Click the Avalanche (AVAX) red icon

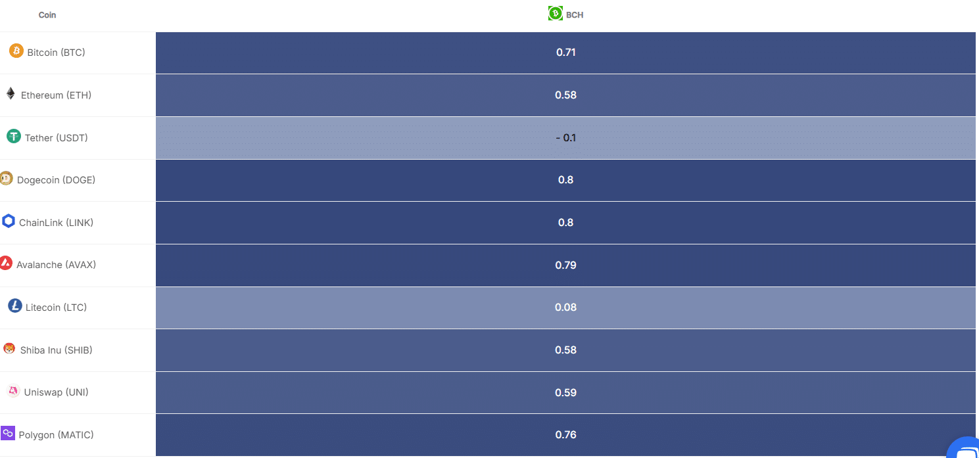[x=6, y=263]
